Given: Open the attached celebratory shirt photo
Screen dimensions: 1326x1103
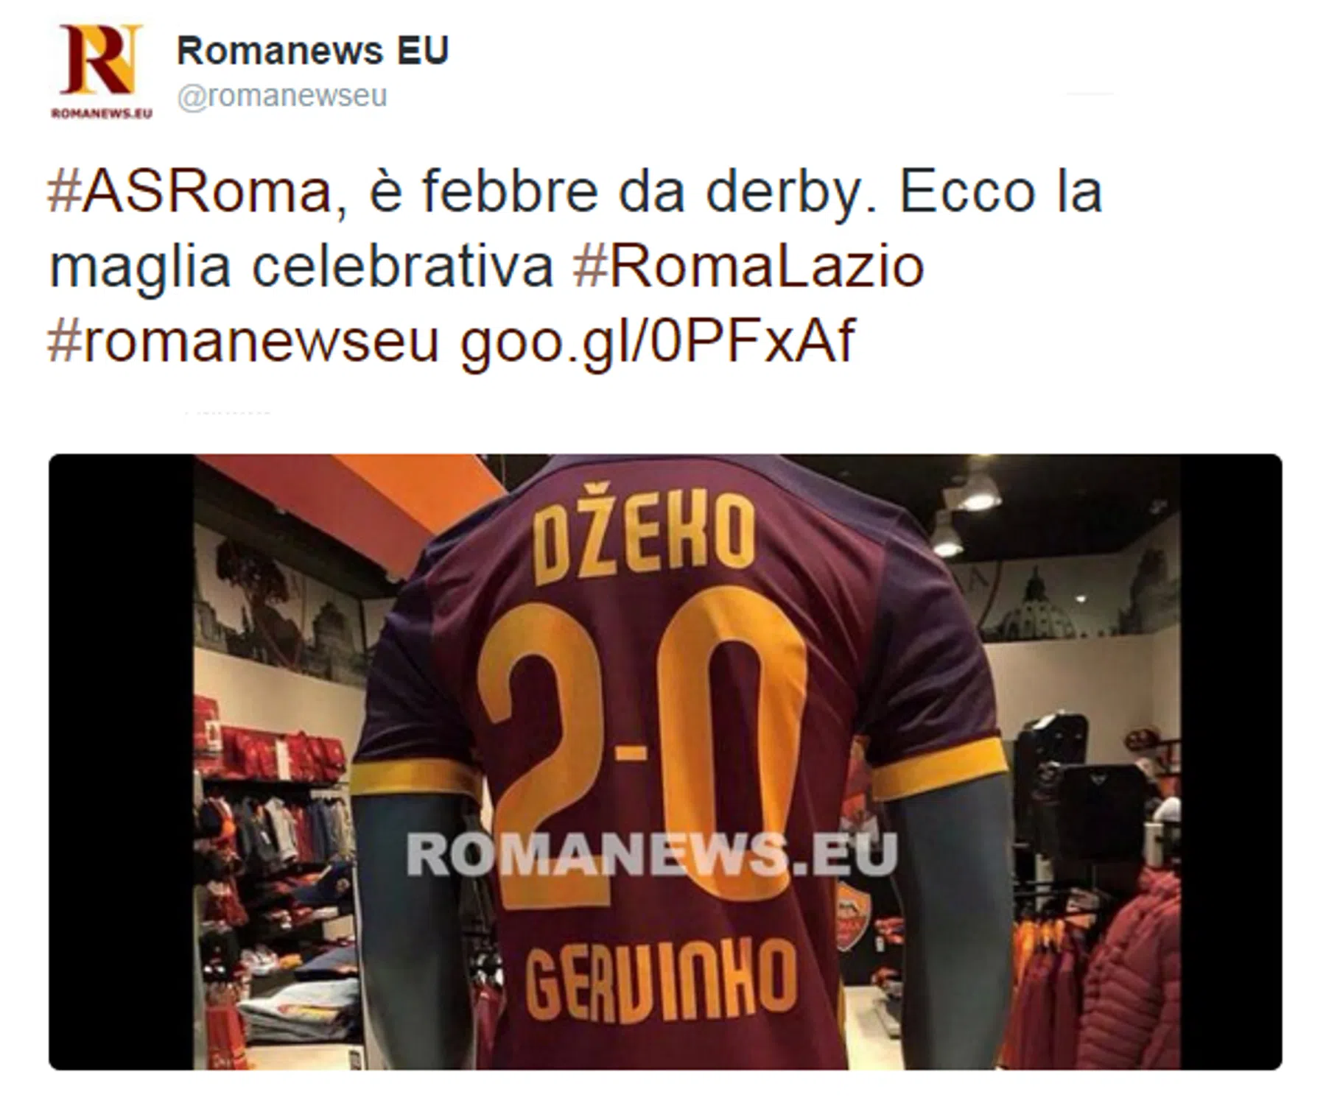Looking at the screenshot, I should [665, 761].
